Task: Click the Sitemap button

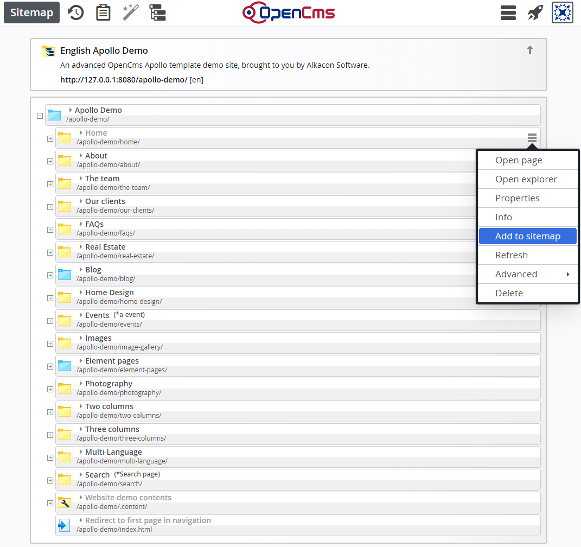Action: pyautogui.click(x=31, y=12)
